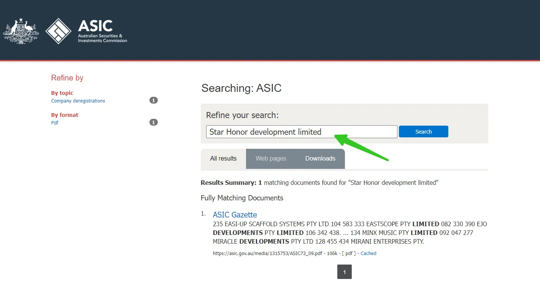Open the Company deregistrations topic filter
Viewport: 540px width, 282px height.
point(78,101)
